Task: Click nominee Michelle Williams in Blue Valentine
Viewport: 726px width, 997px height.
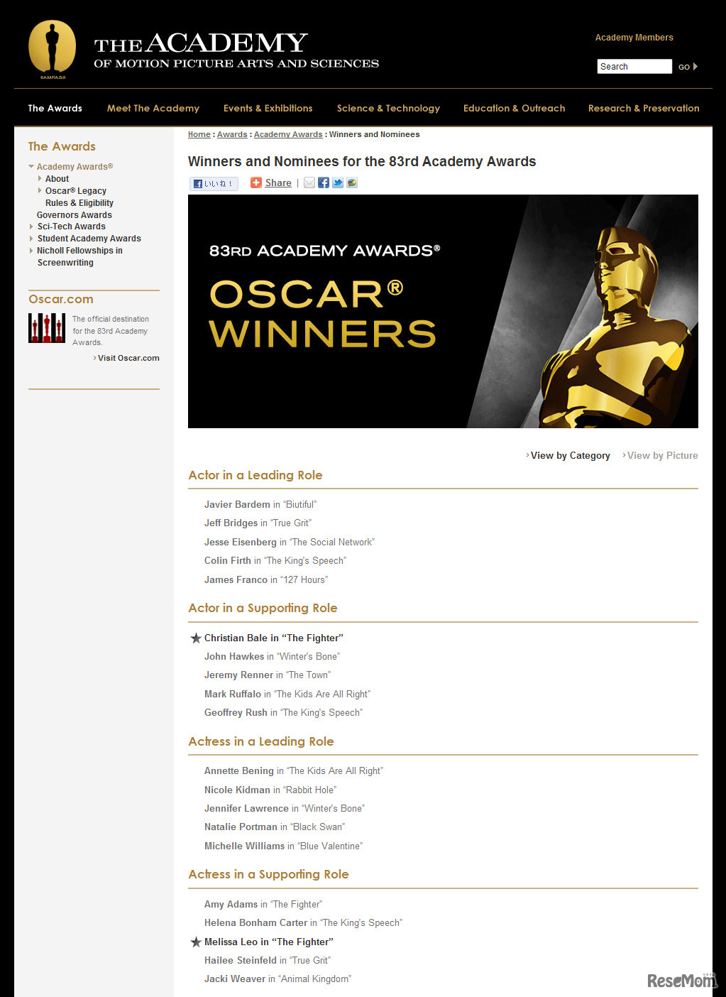Action: [284, 846]
